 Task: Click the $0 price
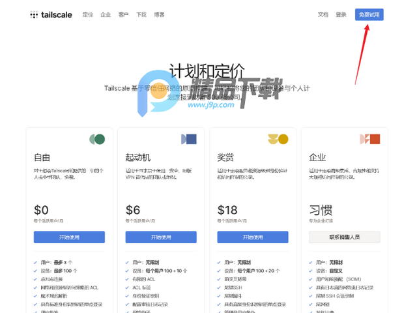[x=41, y=210]
